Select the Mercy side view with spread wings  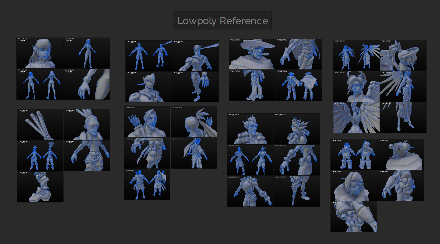point(403,86)
